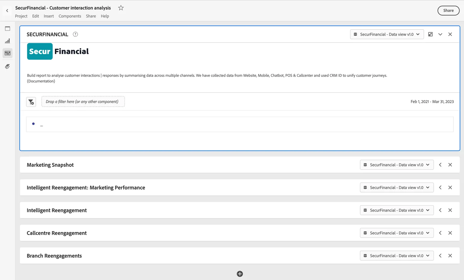Image resolution: width=464 pixels, height=280 pixels.
Task: Click the help icon beside SECURFINANCIAL title
Action: [x=76, y=34]
